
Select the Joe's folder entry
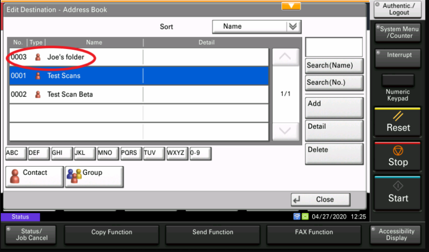click(x=139, y=57)
